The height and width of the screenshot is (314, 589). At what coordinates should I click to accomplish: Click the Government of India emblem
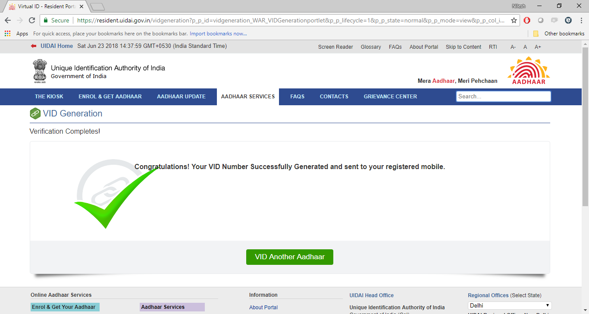pyautogui.click(x=39, y=71)
